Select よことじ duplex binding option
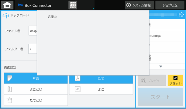Image resolution: width=186 pixels, height=109 pixels. [36, 89]
